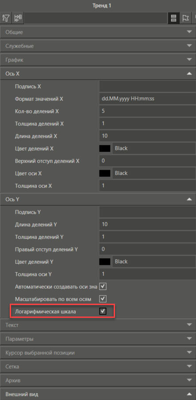Select the properties list view icon

pos(173,18)
